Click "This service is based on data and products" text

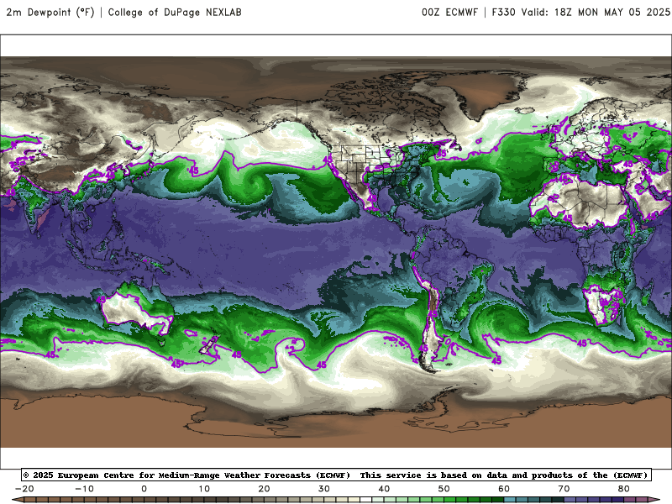[x=468, y=475]
